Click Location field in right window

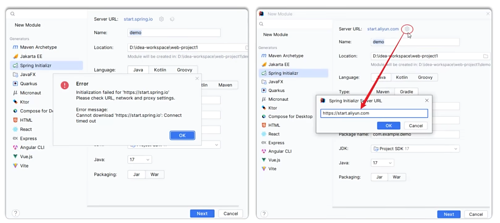point(430,56)
